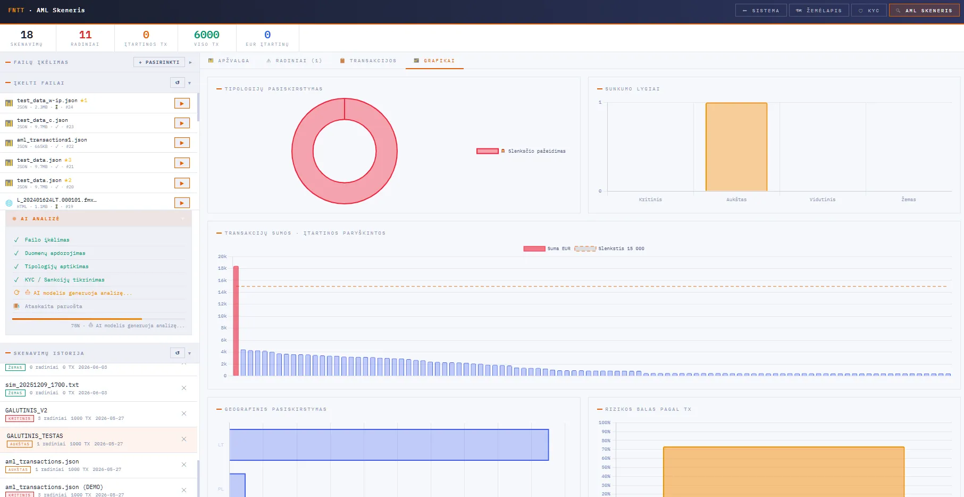Collapse the Skenavimų istorija section arrow
Screen dimensions: 964x497
click(x=189, y=353)
